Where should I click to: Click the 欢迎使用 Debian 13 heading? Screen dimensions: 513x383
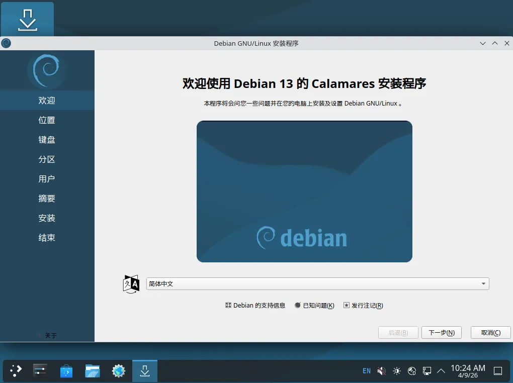304,84
